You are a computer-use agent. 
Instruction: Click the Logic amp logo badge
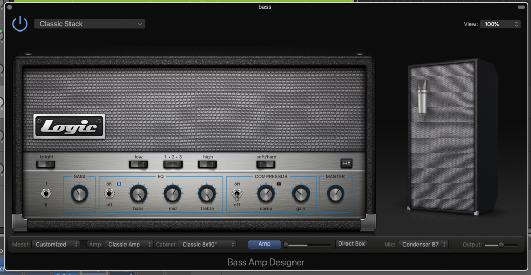69,127
